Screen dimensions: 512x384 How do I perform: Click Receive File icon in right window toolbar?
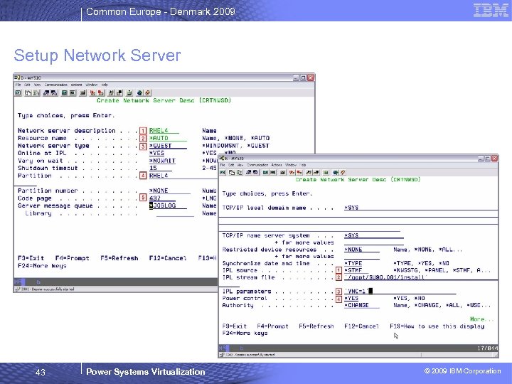[256, 172]
